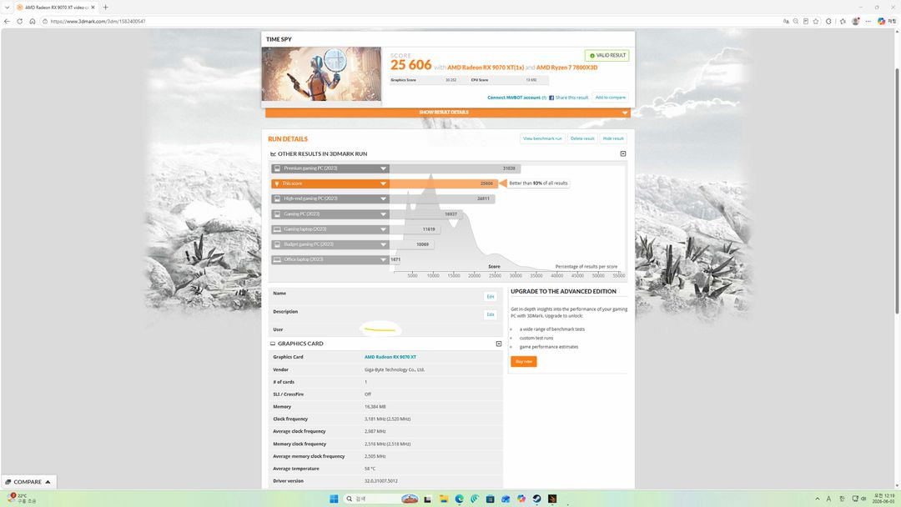Viewport: 901px width, 507px height.
Task: Expand This score dropdown arrow
Action: tap(383, 183)
